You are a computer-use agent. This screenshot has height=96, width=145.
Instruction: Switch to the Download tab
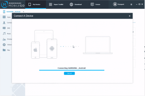pos(76,4)
